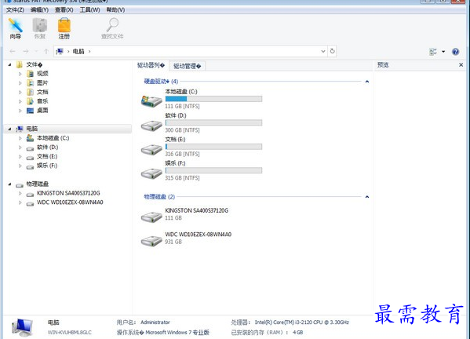
Task: Select KINGSTON SA400S37120G in the tree
Action: tap(68, 193)
